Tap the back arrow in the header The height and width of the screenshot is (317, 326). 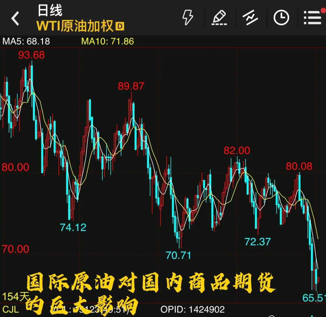pyautogui.click(x=16, y=18)
